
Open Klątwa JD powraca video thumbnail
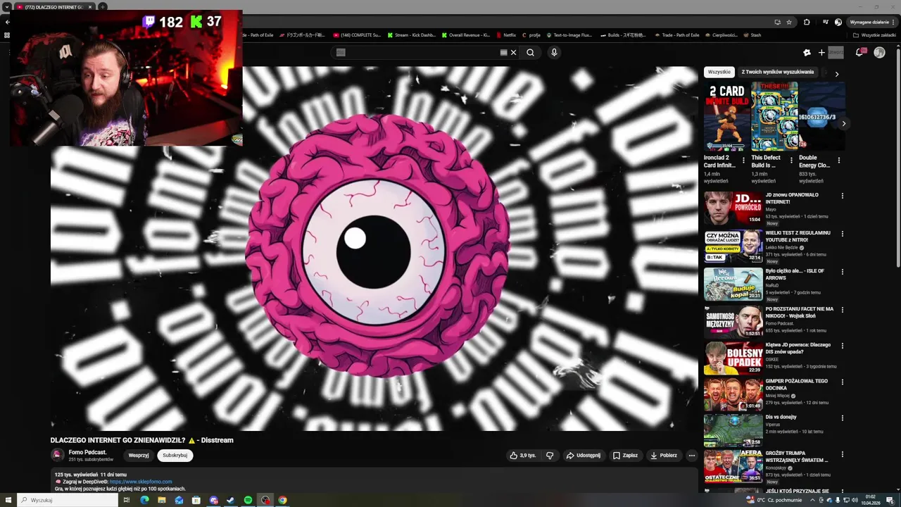733,358
